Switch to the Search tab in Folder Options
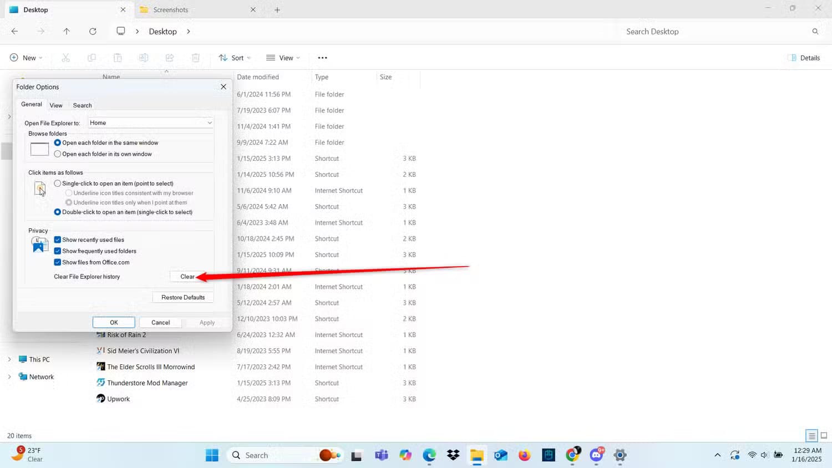The image size is (832, 468). [x=83, y=105]
